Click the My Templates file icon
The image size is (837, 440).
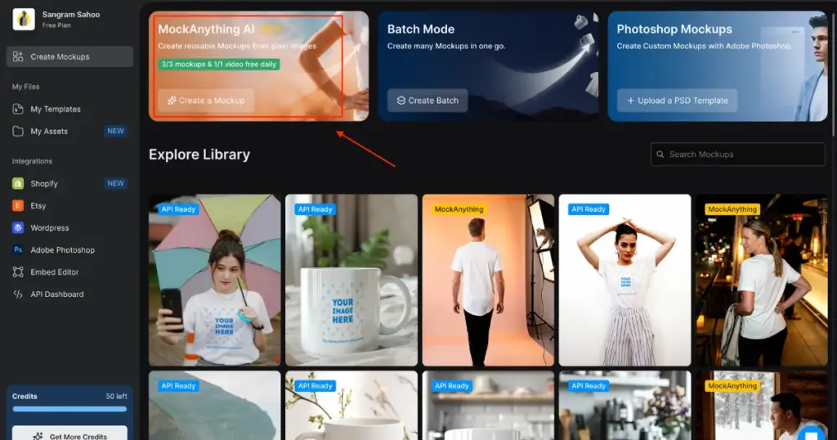(18, 109)
